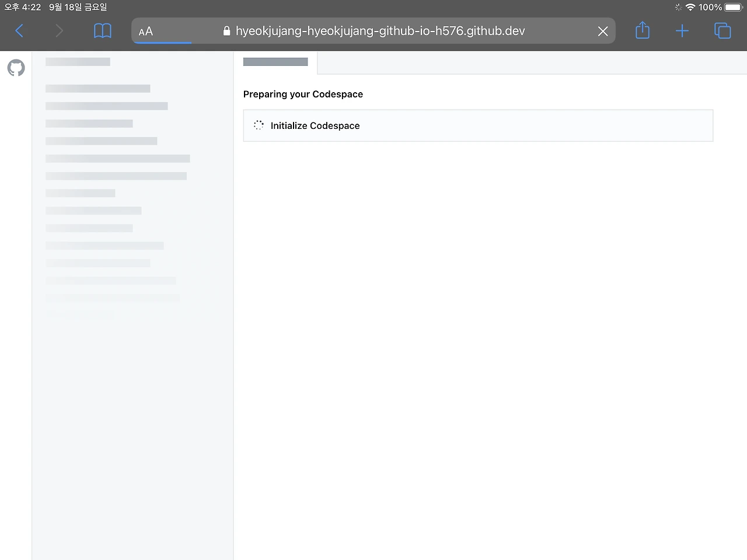Tap the 100% battery percentage text
Screen dimensions: 747x560
point(710,7)
